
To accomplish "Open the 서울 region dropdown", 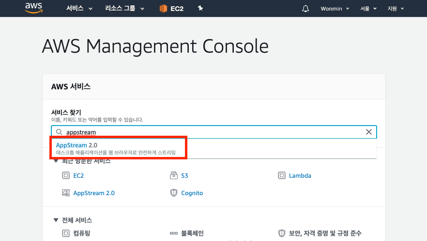I will [368, 9].
